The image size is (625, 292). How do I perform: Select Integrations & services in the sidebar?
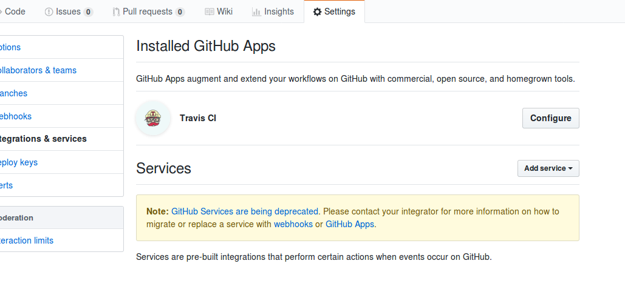coord(61,139)
